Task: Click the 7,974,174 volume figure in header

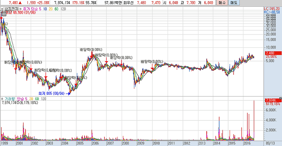Action: click(62, 3)
